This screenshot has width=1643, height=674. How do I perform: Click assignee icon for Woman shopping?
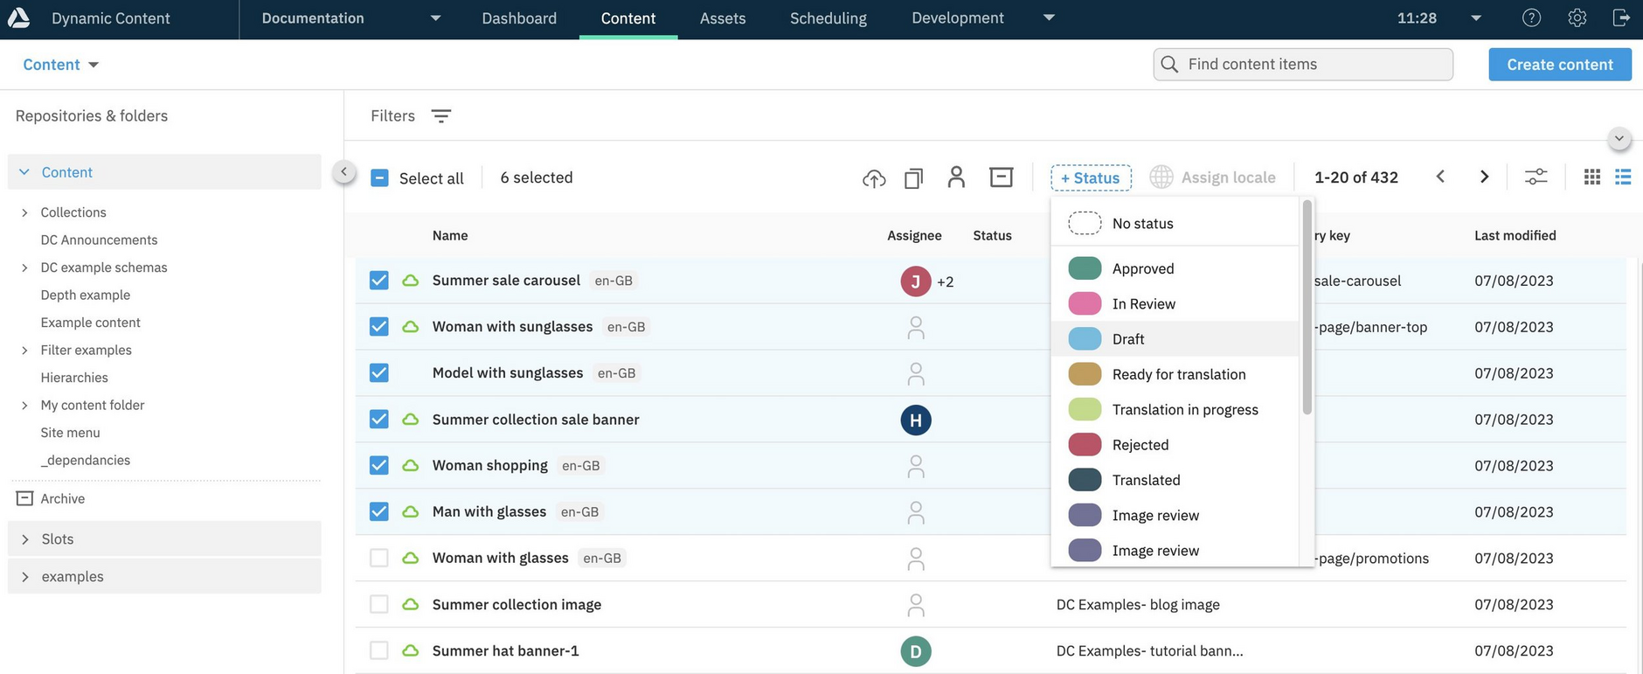(915, 467)
